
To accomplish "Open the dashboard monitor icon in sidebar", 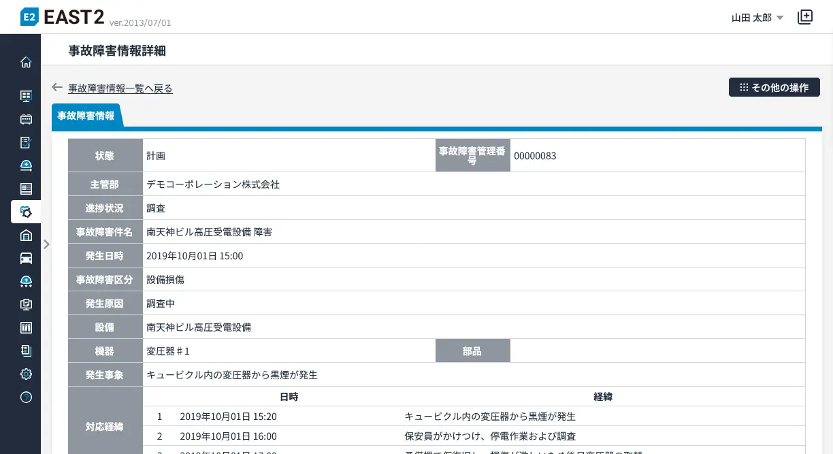I will (x=26, y=96).
